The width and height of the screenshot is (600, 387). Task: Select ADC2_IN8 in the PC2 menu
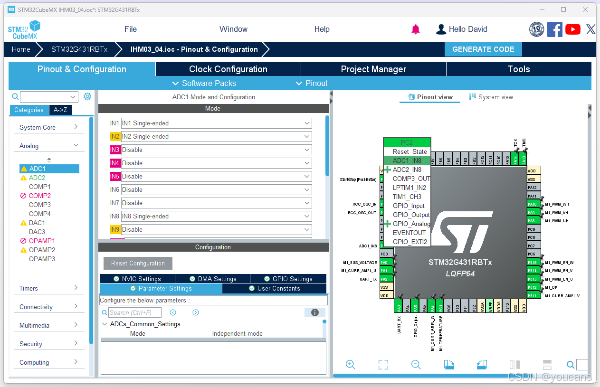click(407, 170)
